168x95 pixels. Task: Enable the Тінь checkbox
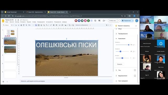135,70
